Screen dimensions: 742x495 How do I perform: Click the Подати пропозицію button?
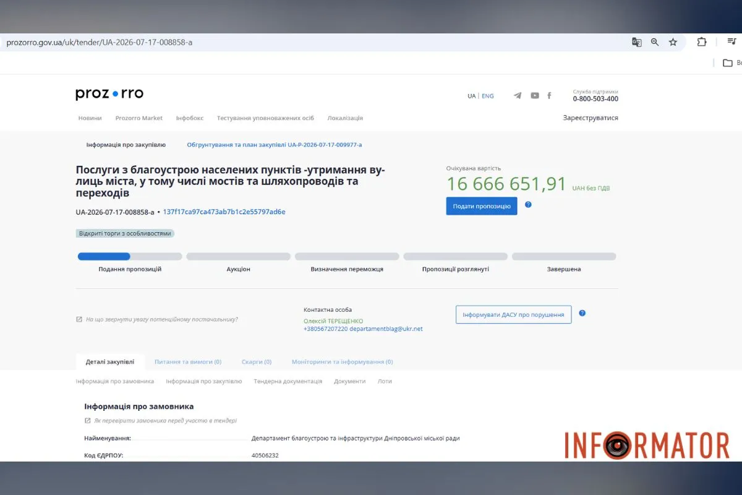[482, 206]
